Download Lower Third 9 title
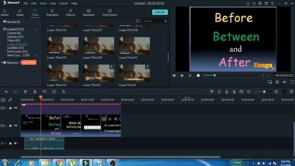 147,67
